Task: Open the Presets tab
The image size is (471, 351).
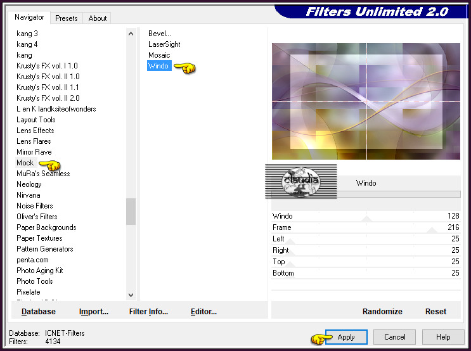Action: click(67, 18)
